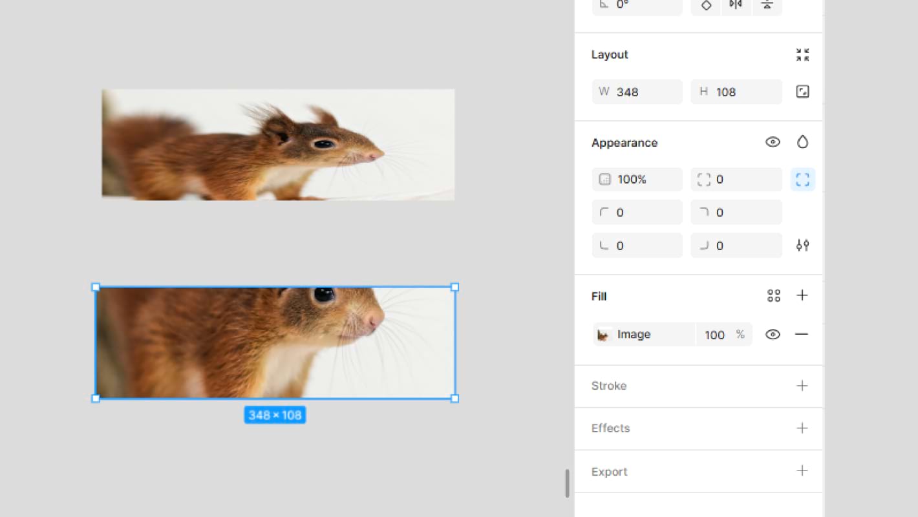
Task: Flip the selection horizontally
Action: coord(736,5)
